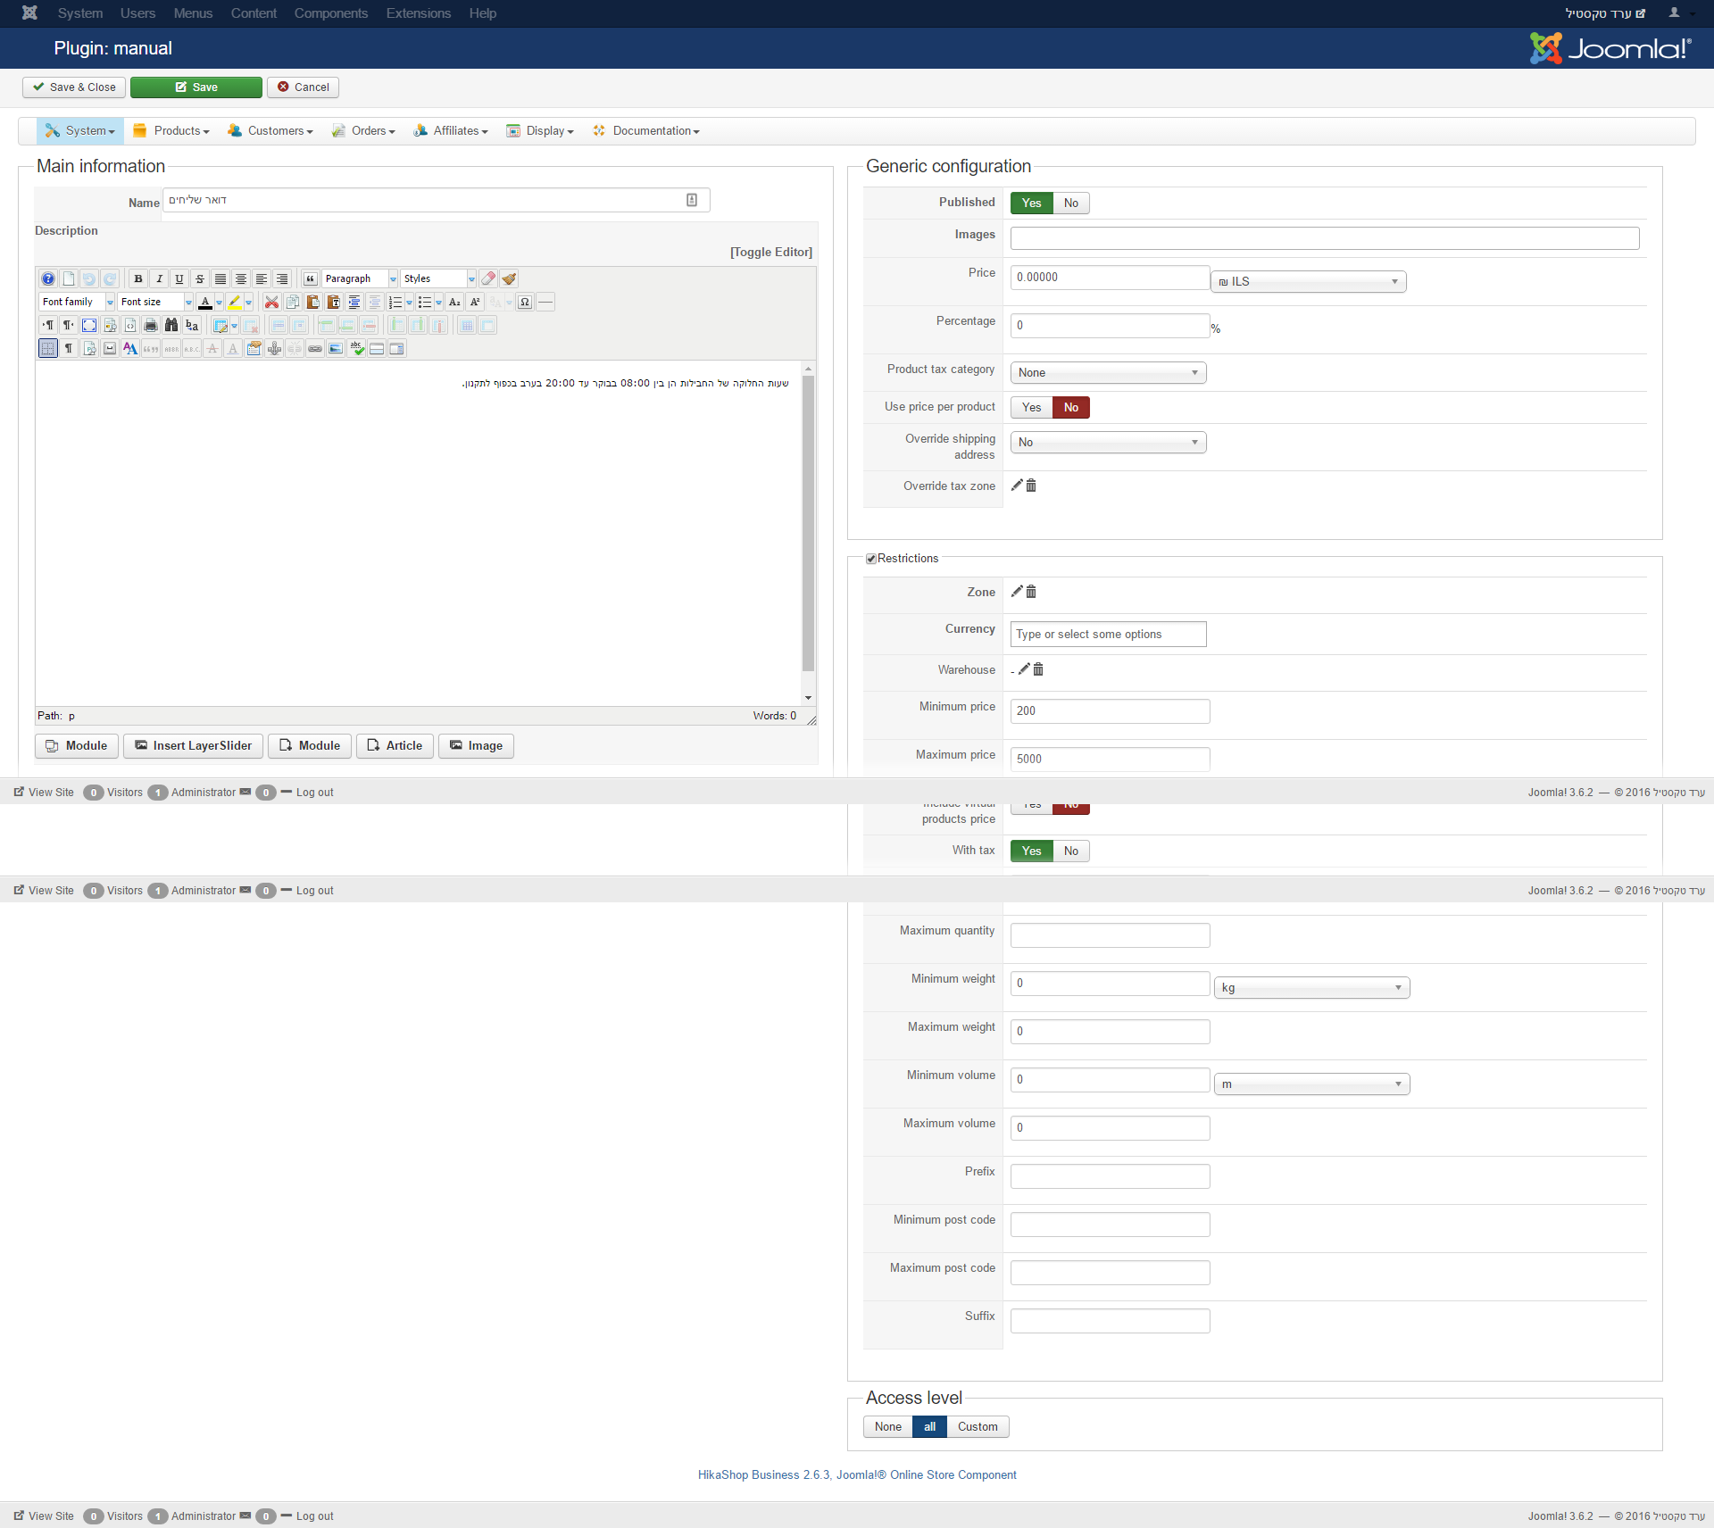The height and width of the screenshot is (1528, 1714).
Task: Set Published to No
Action: 1070,203
